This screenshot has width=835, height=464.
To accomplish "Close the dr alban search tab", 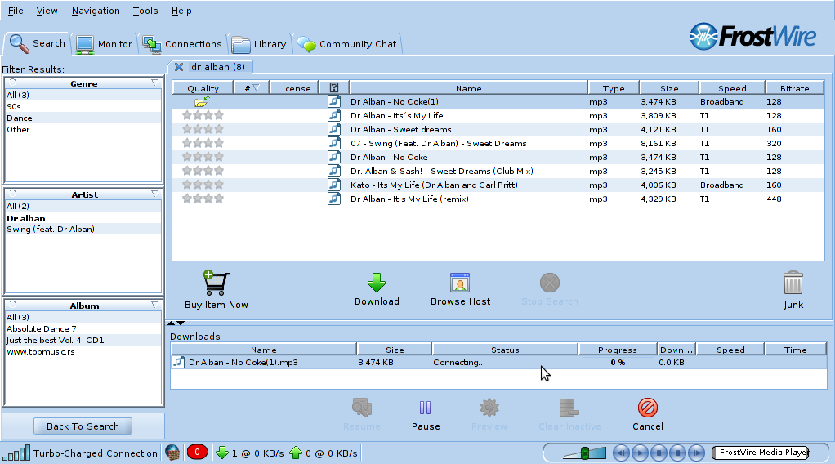I will [179, 67].
